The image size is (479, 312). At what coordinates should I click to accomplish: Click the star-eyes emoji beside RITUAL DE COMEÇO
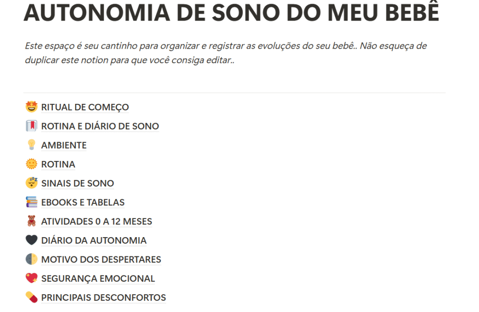pyautogui.click(x=31, y=107)
